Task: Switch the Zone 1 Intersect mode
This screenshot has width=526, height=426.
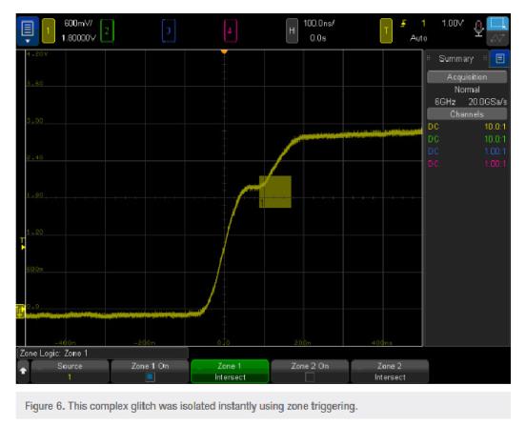Action: click(230, 372)
